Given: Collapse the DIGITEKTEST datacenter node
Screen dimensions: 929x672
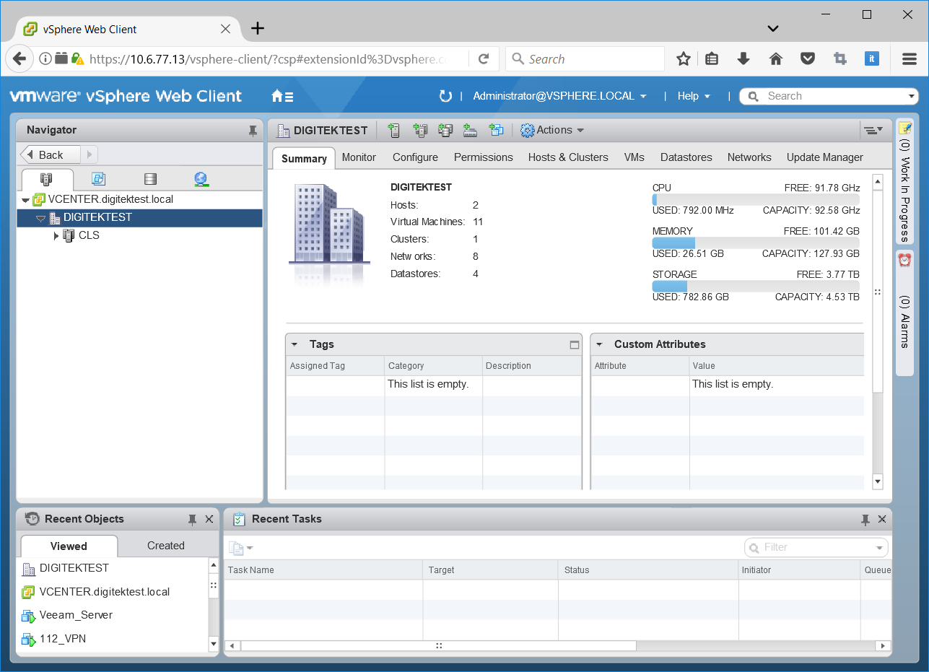Looking at the screenshot, I should (x=40, y=218).
